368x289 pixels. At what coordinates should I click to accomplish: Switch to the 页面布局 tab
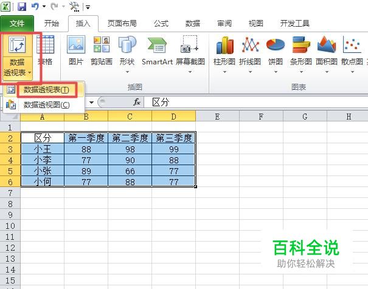(x=122, y=24)
